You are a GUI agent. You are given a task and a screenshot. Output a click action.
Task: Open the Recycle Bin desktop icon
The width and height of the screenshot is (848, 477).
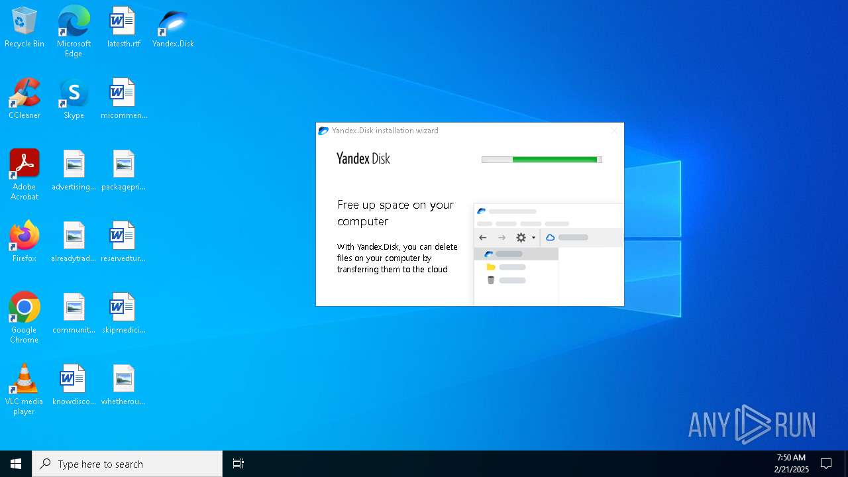point(25,28)
